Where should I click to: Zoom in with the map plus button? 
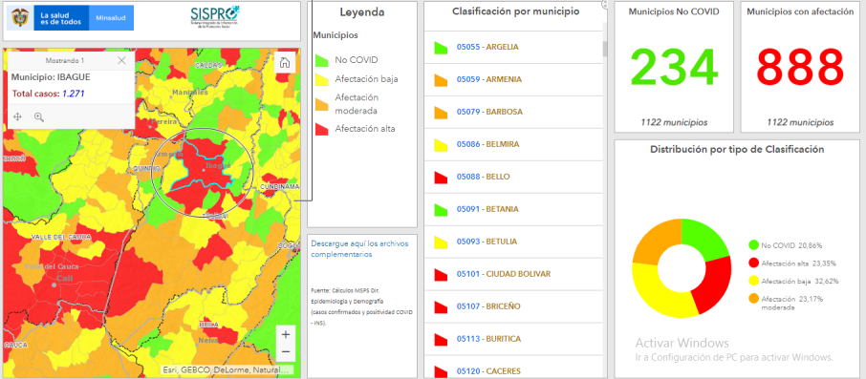click(x=285, y=334)
